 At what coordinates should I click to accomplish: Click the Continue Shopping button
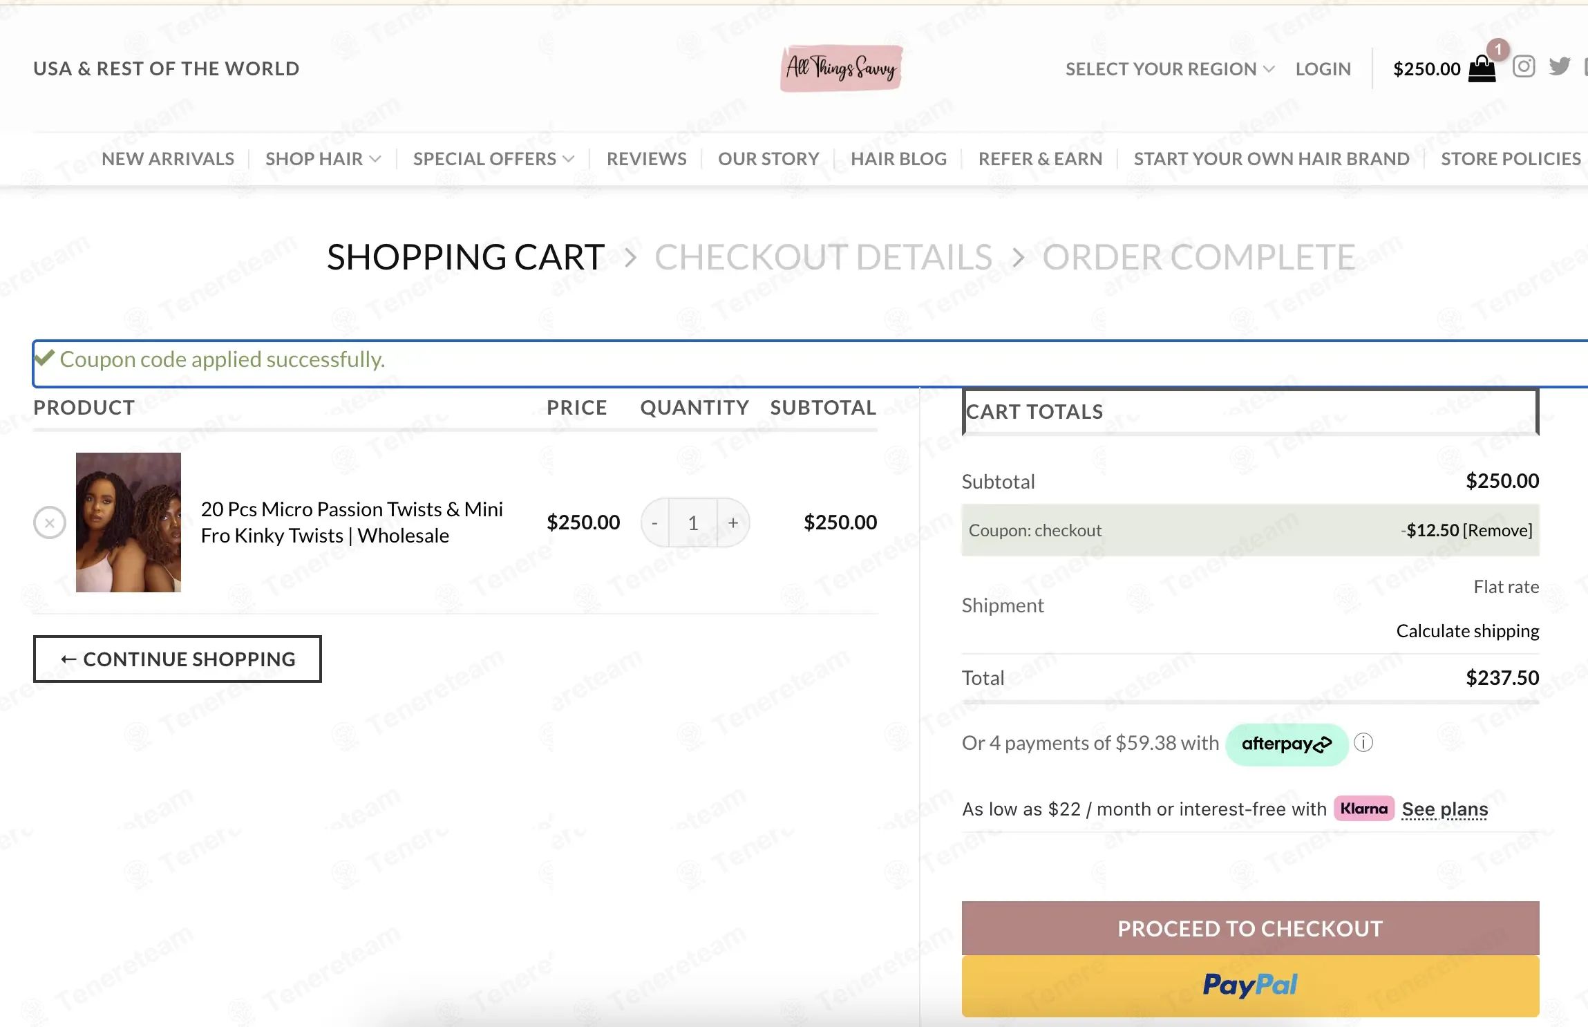pos(178,659)
